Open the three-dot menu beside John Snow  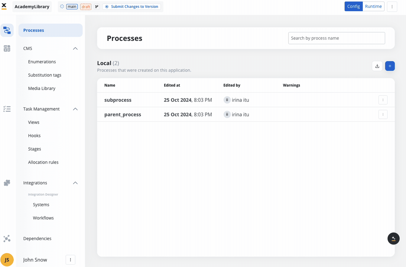click(x=70, y=260)
